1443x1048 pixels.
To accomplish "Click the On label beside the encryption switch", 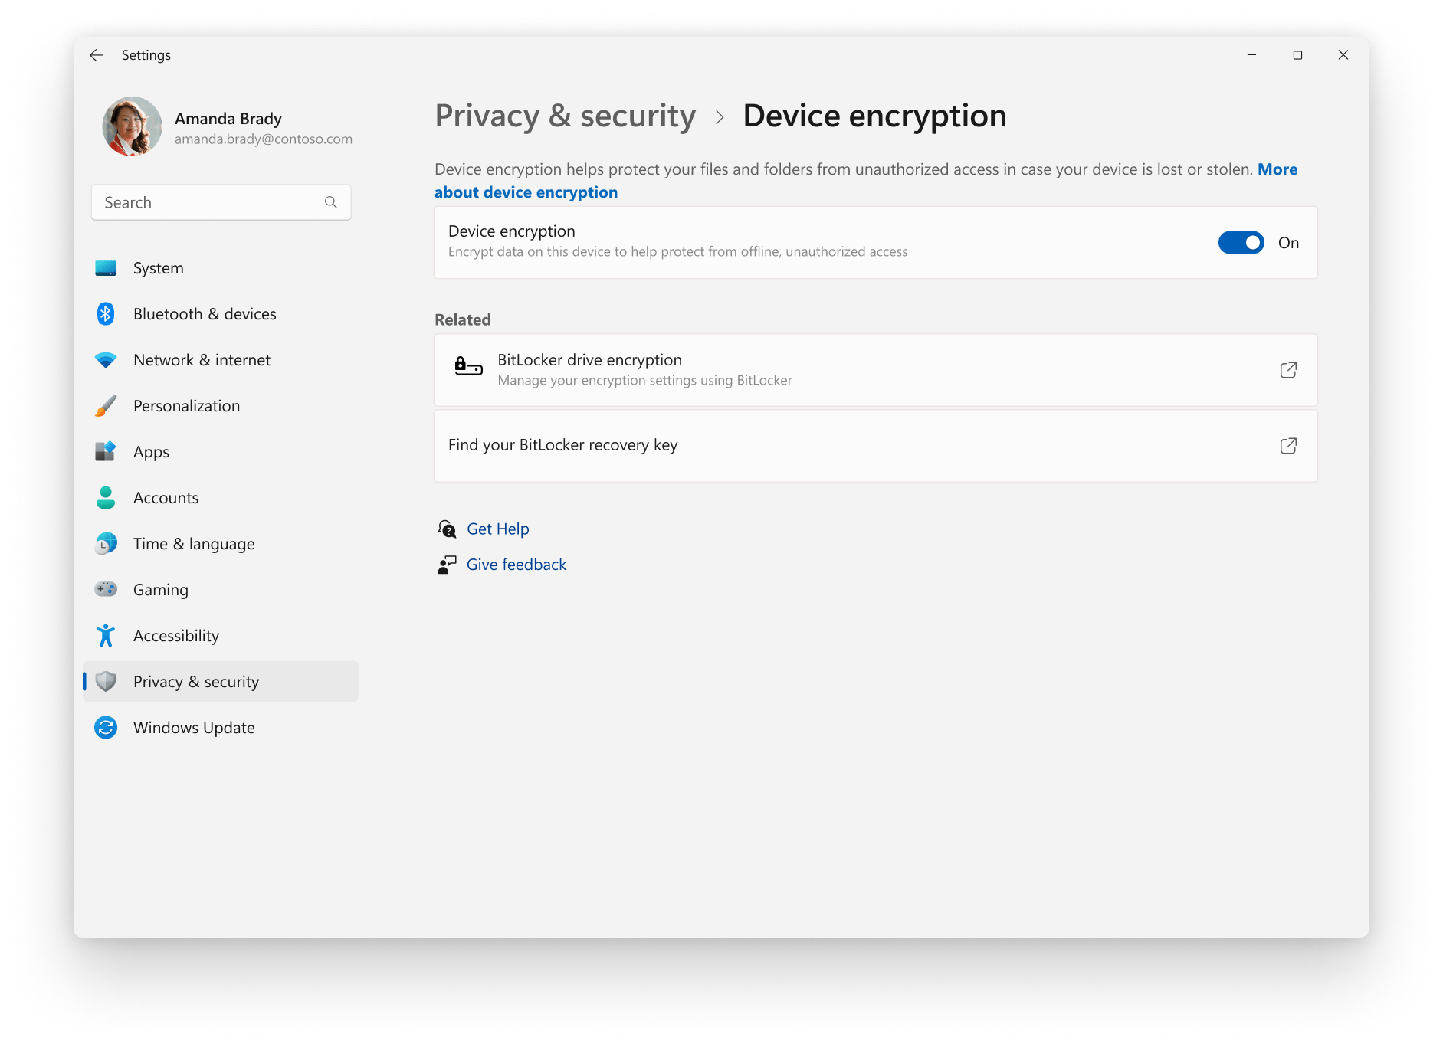I will point(1288,242).
